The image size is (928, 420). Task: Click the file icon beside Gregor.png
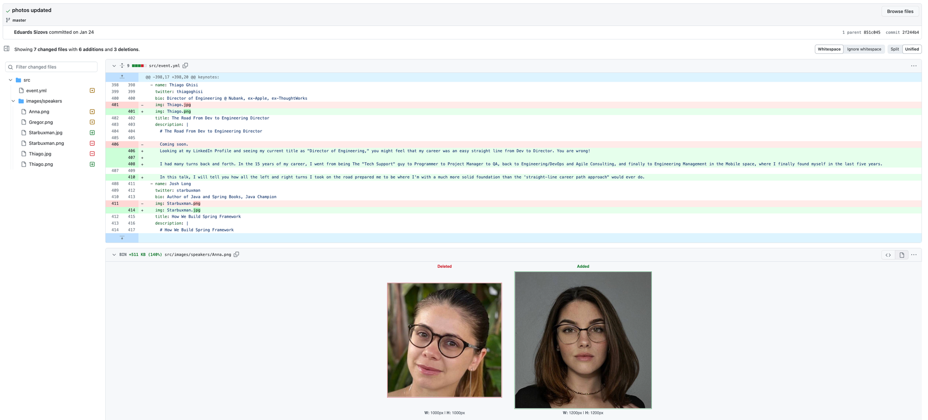pyautogui.click(x=24, y=123)
